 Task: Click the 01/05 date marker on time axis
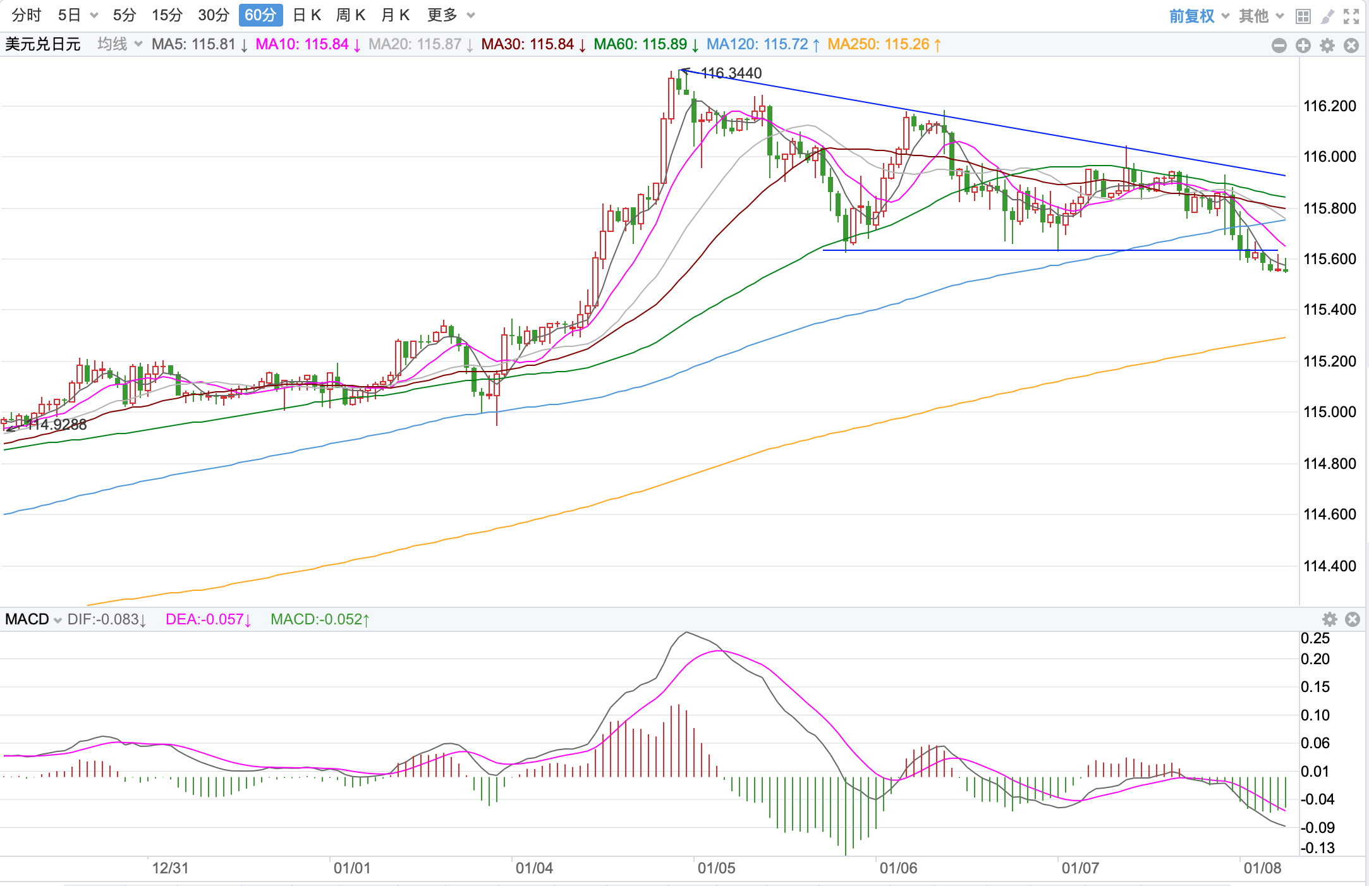715,868
